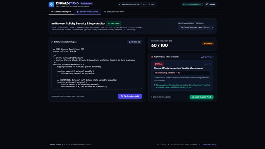This screenshot has height=149, width=265.
Task: Apply the security patch
Action: [202, 97]
